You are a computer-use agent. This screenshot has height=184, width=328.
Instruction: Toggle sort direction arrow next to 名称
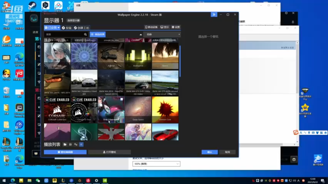click(x=140, y=35)
